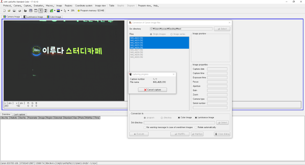The width and height of the screenshot is (305, 165).
Task: Select the program conversion radio button
Action: click(145, 118)
